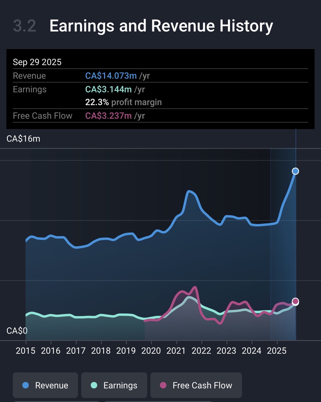321x402 pixels.
Task: Tap the blue dot in Revenue legend
Action: pyautogui.click(x=26, y=385)
